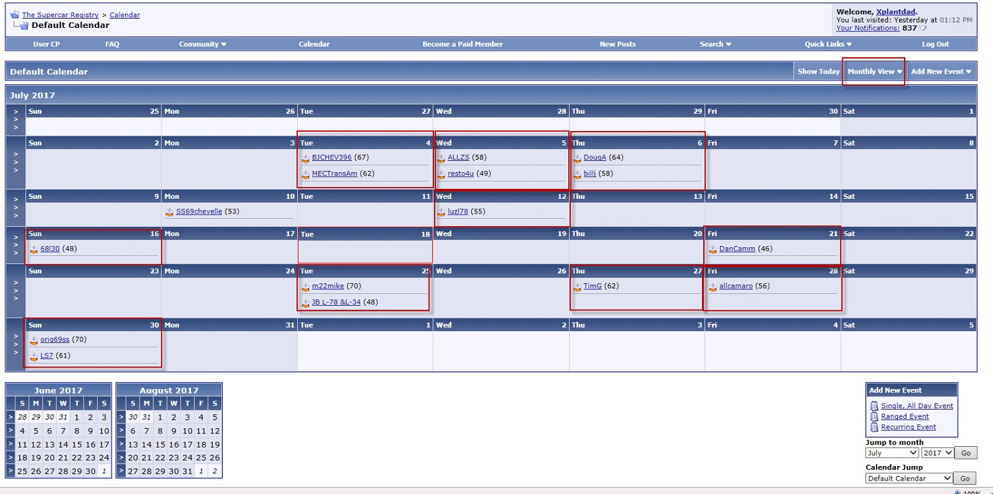Image resolution: width=993 pixels, height=494 pixels.
Task: Open m22mike's birthday entry link
Action: coord(327,287)
